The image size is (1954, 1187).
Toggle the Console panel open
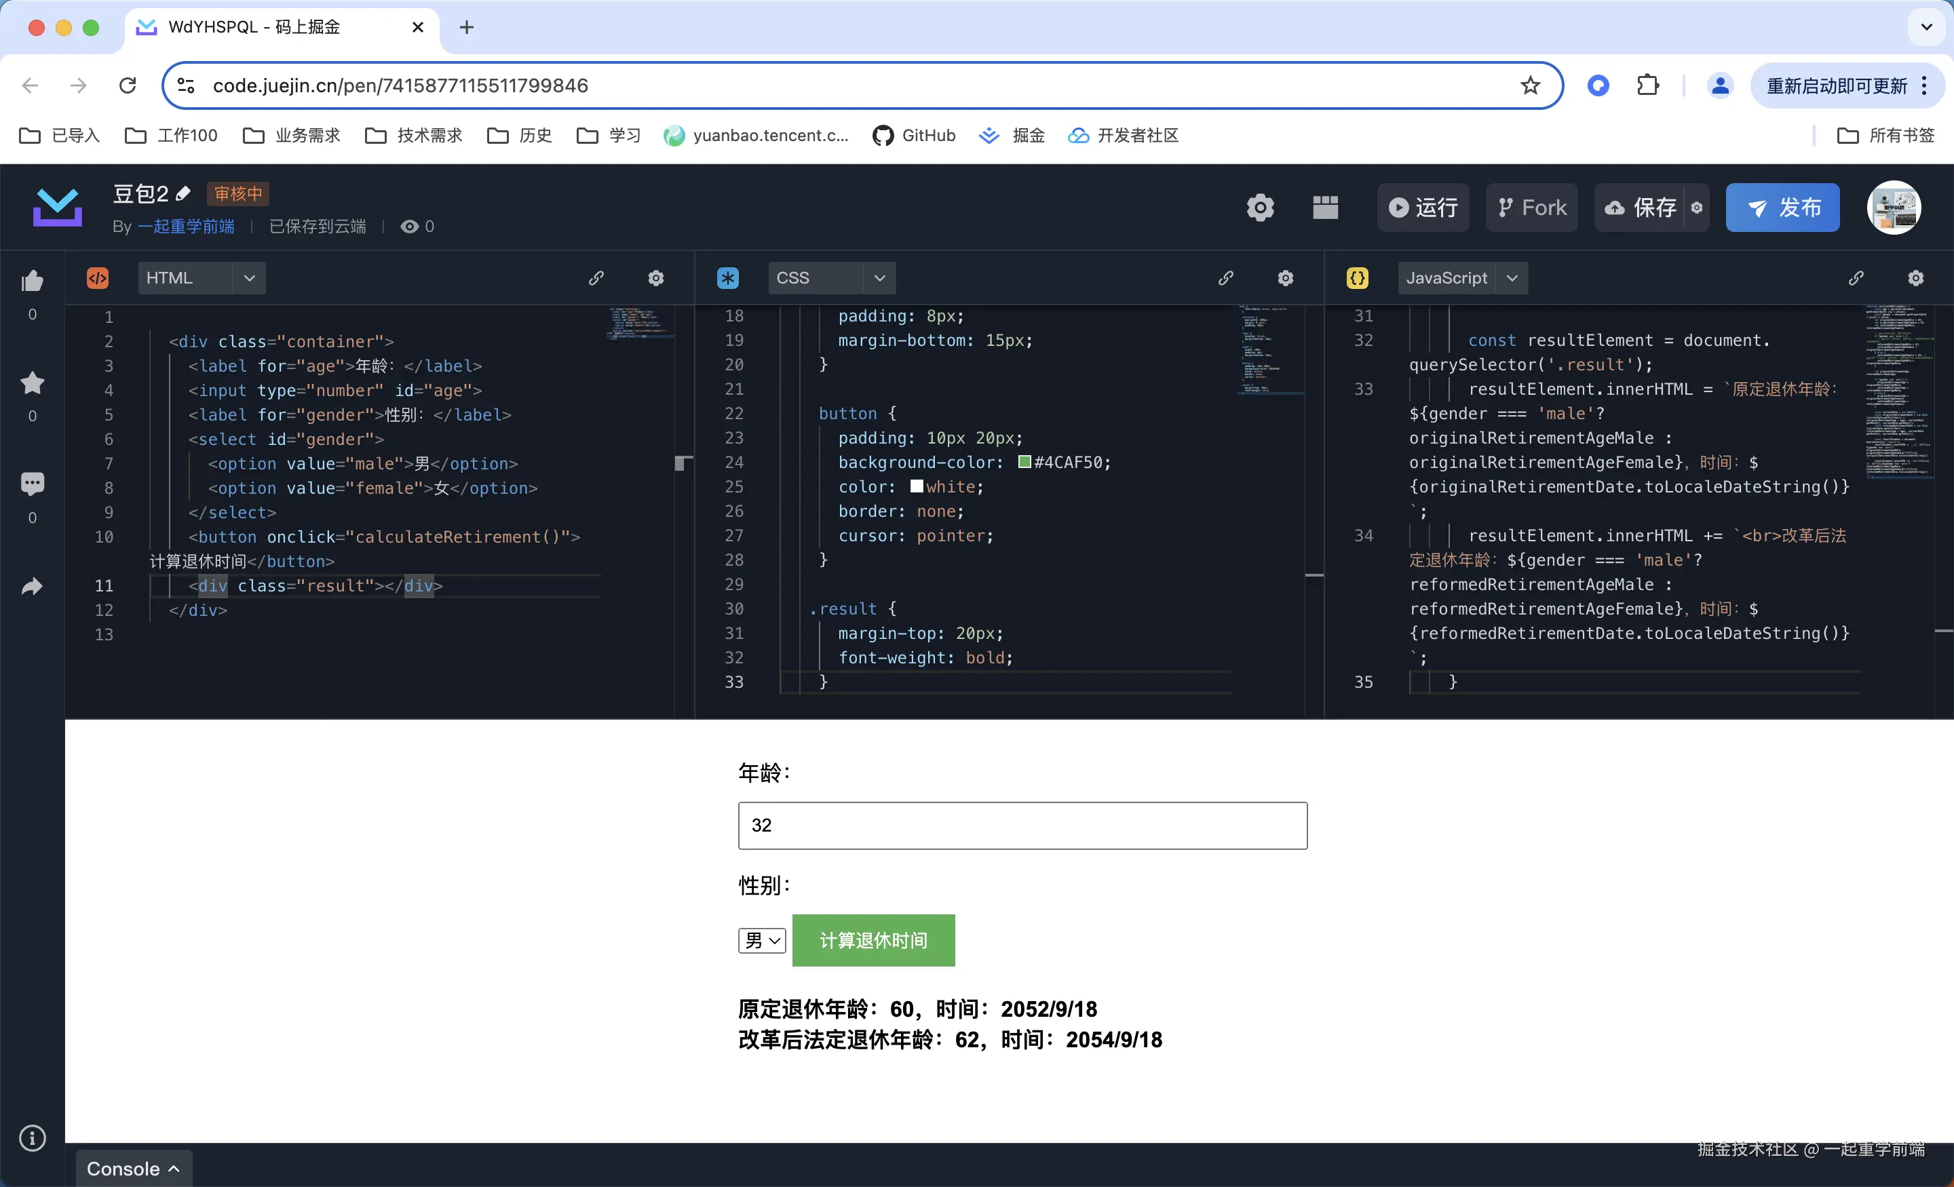133,1169
